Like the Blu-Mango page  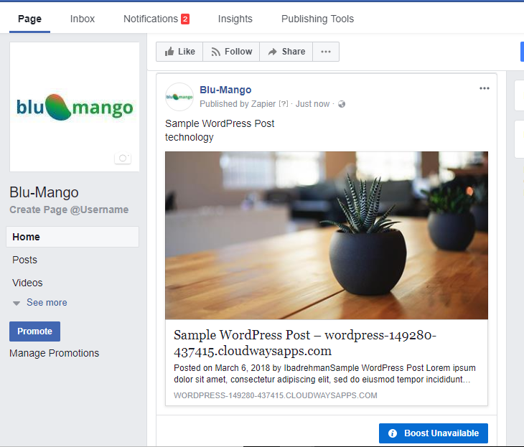coord(179,52)
